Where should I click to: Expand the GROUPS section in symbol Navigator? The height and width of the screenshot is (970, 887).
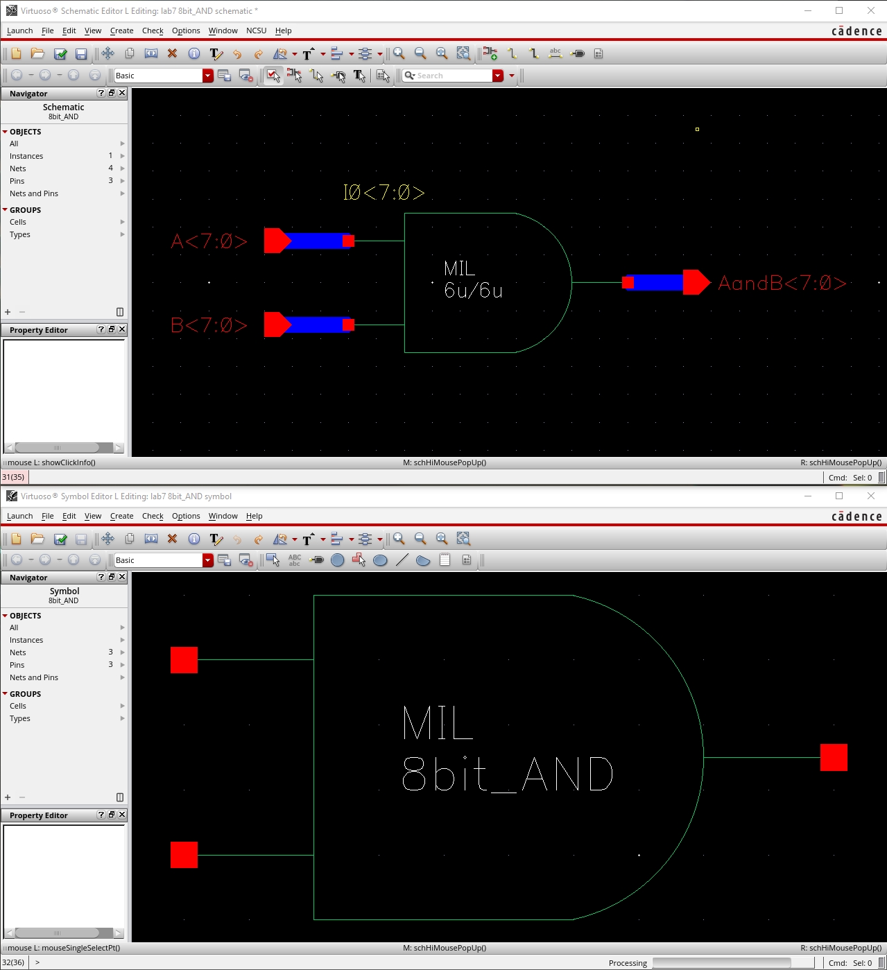(x=5, y=694)
